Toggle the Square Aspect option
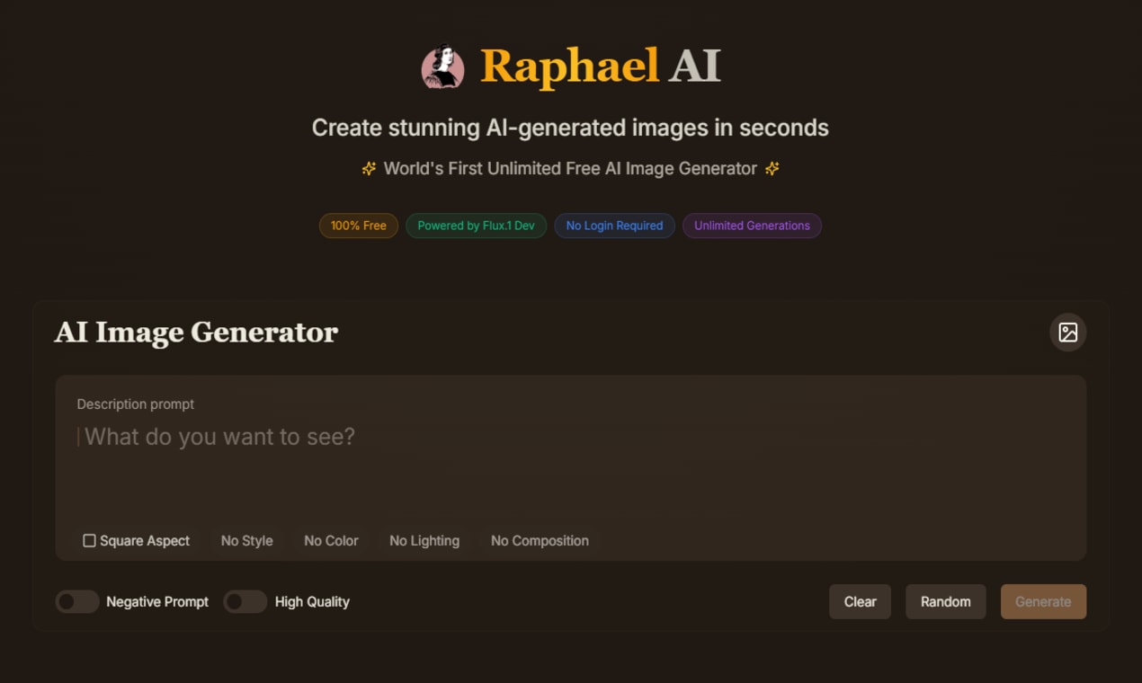The width and height of the screenshot is (1142, 683). click(x=137, y=541)
